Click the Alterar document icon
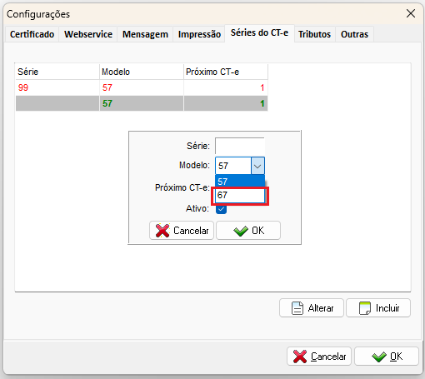The height and width of the screenshot is (379, 425). [297, 308]
